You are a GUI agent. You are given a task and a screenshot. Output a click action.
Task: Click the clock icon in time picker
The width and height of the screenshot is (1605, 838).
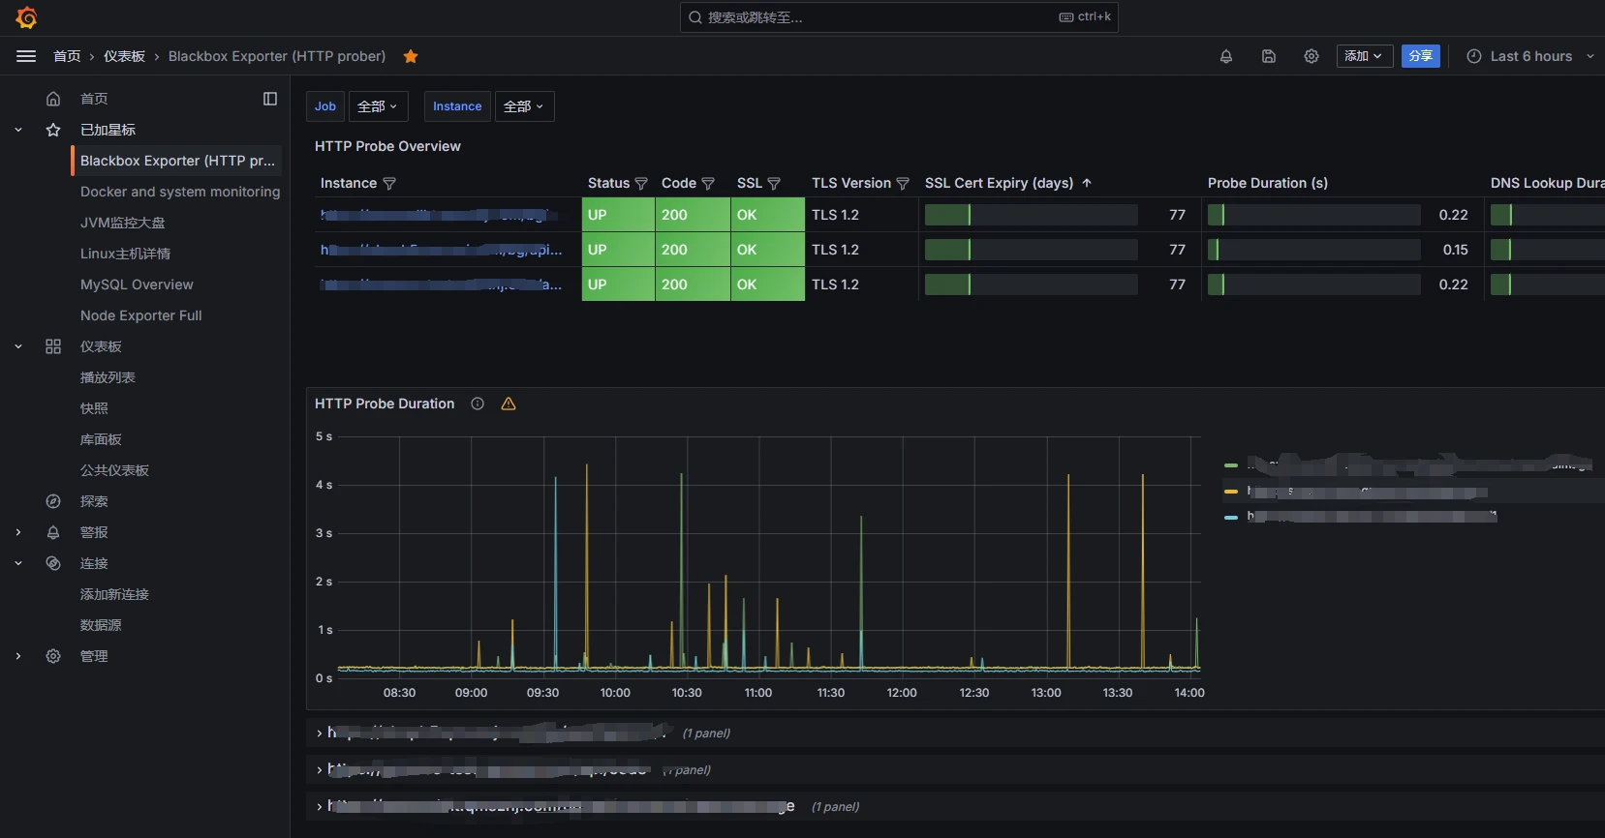coord(1474,56)
